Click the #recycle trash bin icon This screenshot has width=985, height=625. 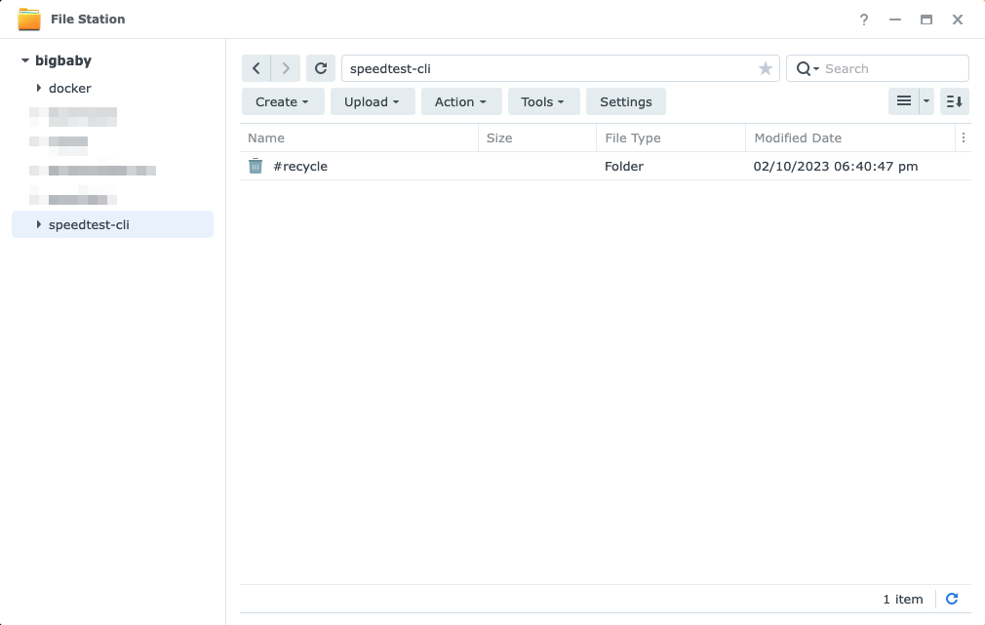(256, 166)
